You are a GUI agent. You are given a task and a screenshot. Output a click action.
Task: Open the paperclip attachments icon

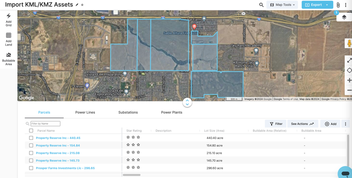tap(338, 5)
